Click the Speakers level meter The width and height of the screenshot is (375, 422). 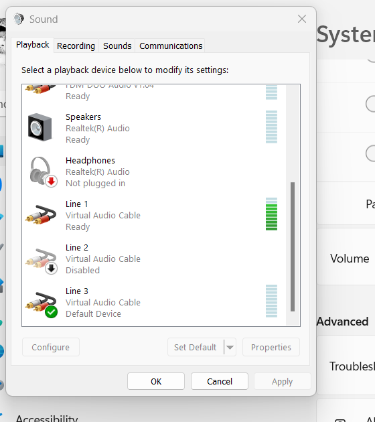click(x=271, y=127)
